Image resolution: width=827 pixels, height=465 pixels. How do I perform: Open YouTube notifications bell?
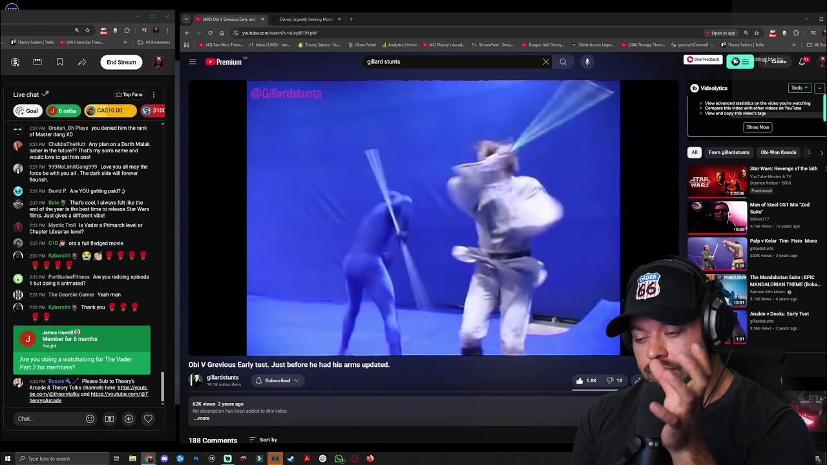[802, 61]
